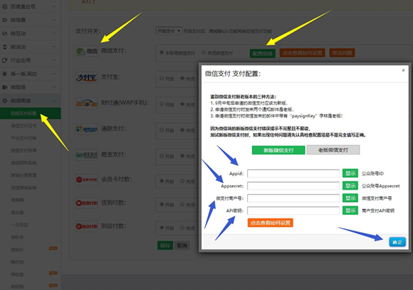Image resolution: width=413 pixels, height=290 pixels.
Task: Focus the API密钥 input field
Action: click(x=293, y=210)
